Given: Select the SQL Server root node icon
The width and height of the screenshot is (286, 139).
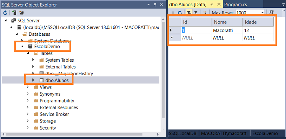Looking at the screenshot, I should click(x=13, y=21).
